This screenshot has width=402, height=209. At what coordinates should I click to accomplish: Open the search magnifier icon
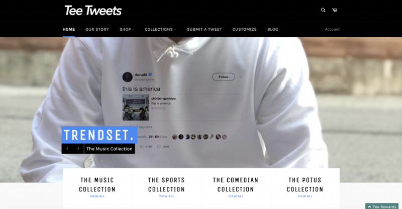[323, 10]
